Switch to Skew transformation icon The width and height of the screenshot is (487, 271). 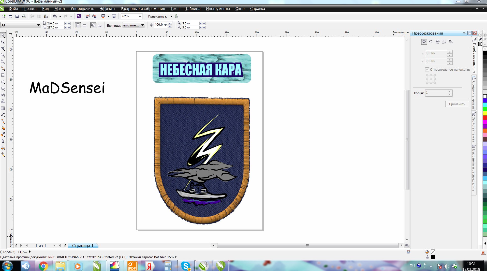(x=451, y=42)
